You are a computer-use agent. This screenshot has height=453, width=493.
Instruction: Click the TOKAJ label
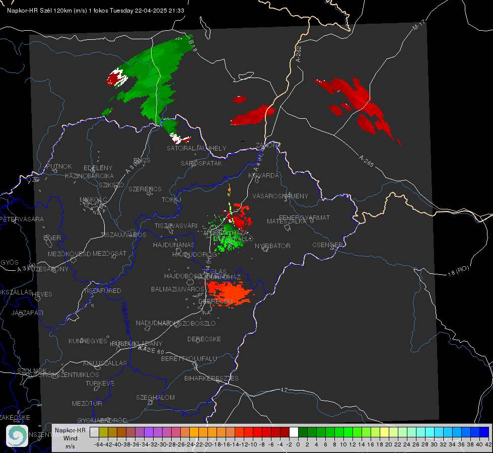(x=171, y=200)
